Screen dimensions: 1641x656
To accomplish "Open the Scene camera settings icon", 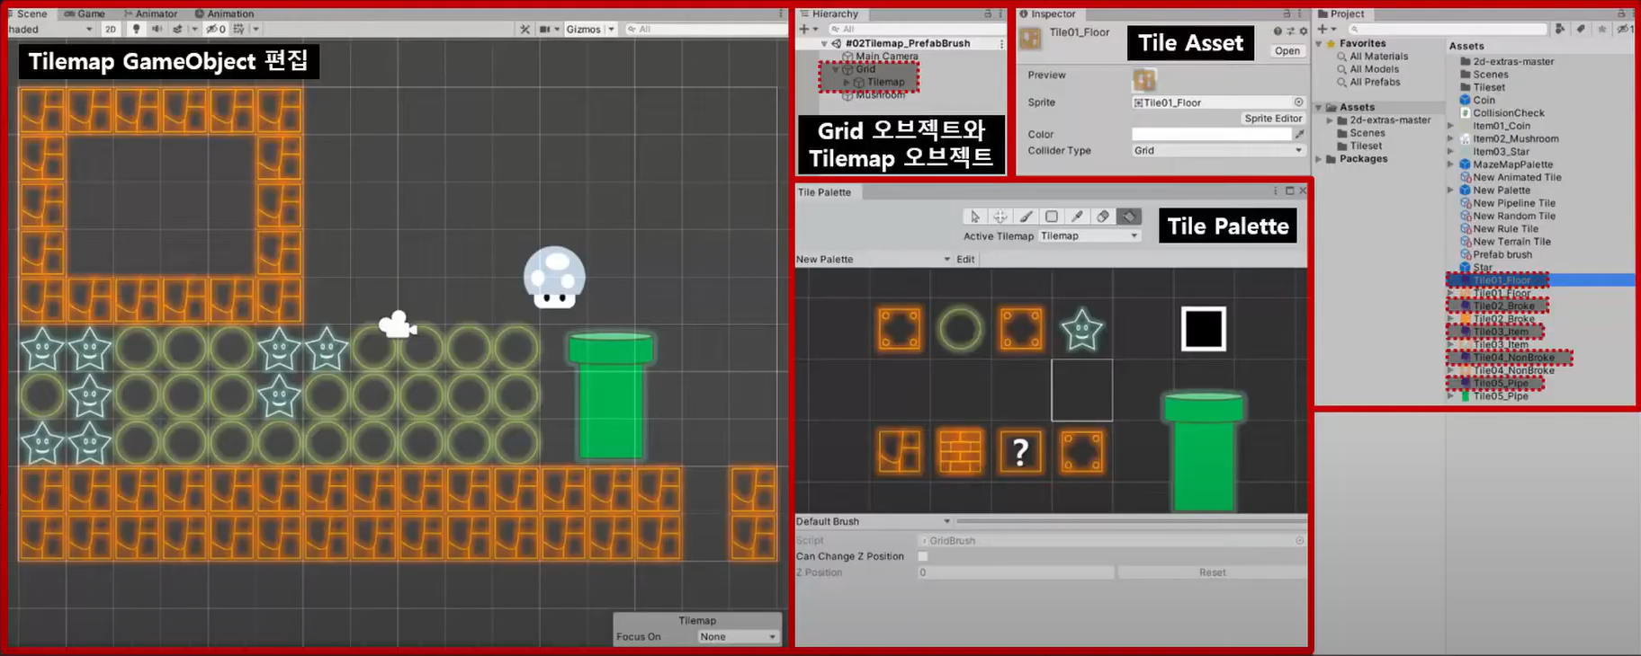I will point(544,29).
